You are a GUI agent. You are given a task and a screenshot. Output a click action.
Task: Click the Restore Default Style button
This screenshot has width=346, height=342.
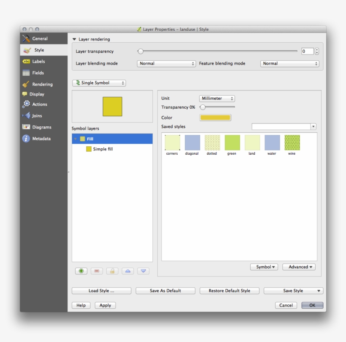[x=229, y=290]
